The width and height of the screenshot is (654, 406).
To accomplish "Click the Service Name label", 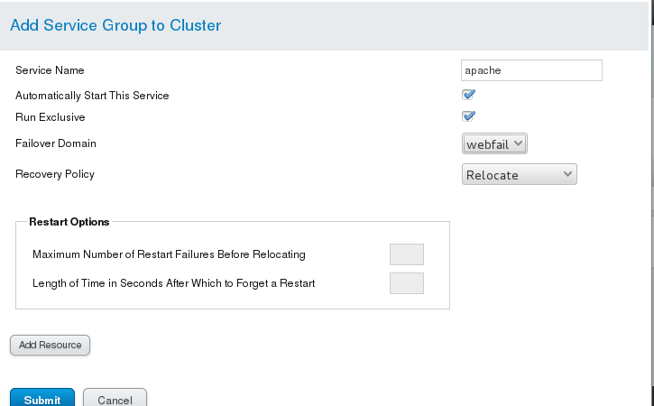I will 50,70.
